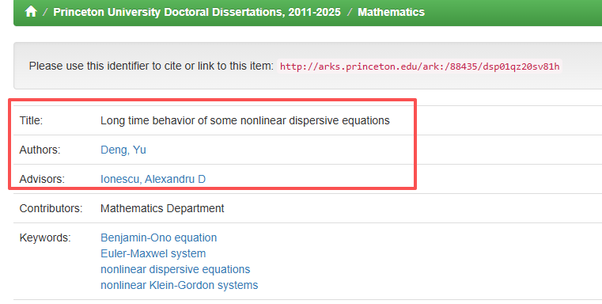Click the slash separator before Mathematics
Image resolution: width=602 pixels, height=304 pixels.
[x=350, y=12]
